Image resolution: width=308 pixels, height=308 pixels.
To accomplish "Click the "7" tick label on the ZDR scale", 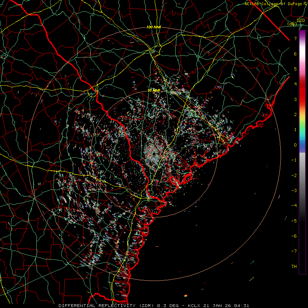I will click(295, 38).
